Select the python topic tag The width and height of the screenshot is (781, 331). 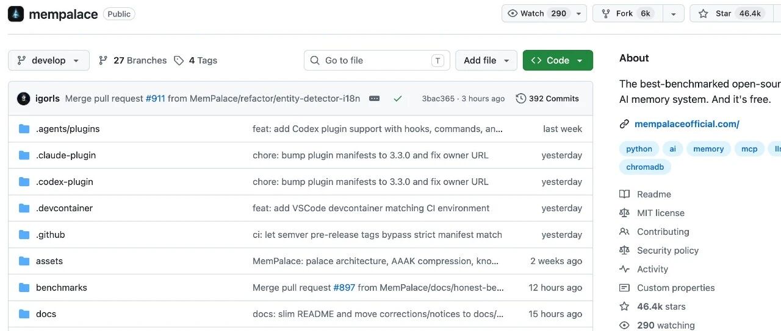(x=639, y=149)
